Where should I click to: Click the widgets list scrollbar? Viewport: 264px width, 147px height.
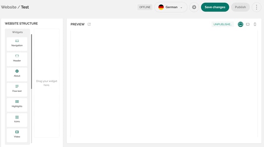pyautogui.click(x=31, y=62)
